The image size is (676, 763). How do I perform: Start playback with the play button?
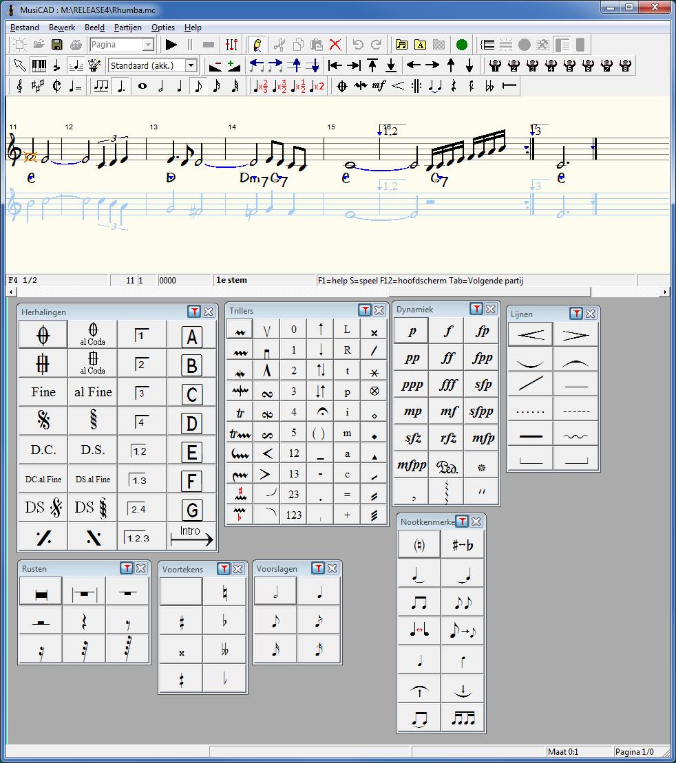pos(171,45)
